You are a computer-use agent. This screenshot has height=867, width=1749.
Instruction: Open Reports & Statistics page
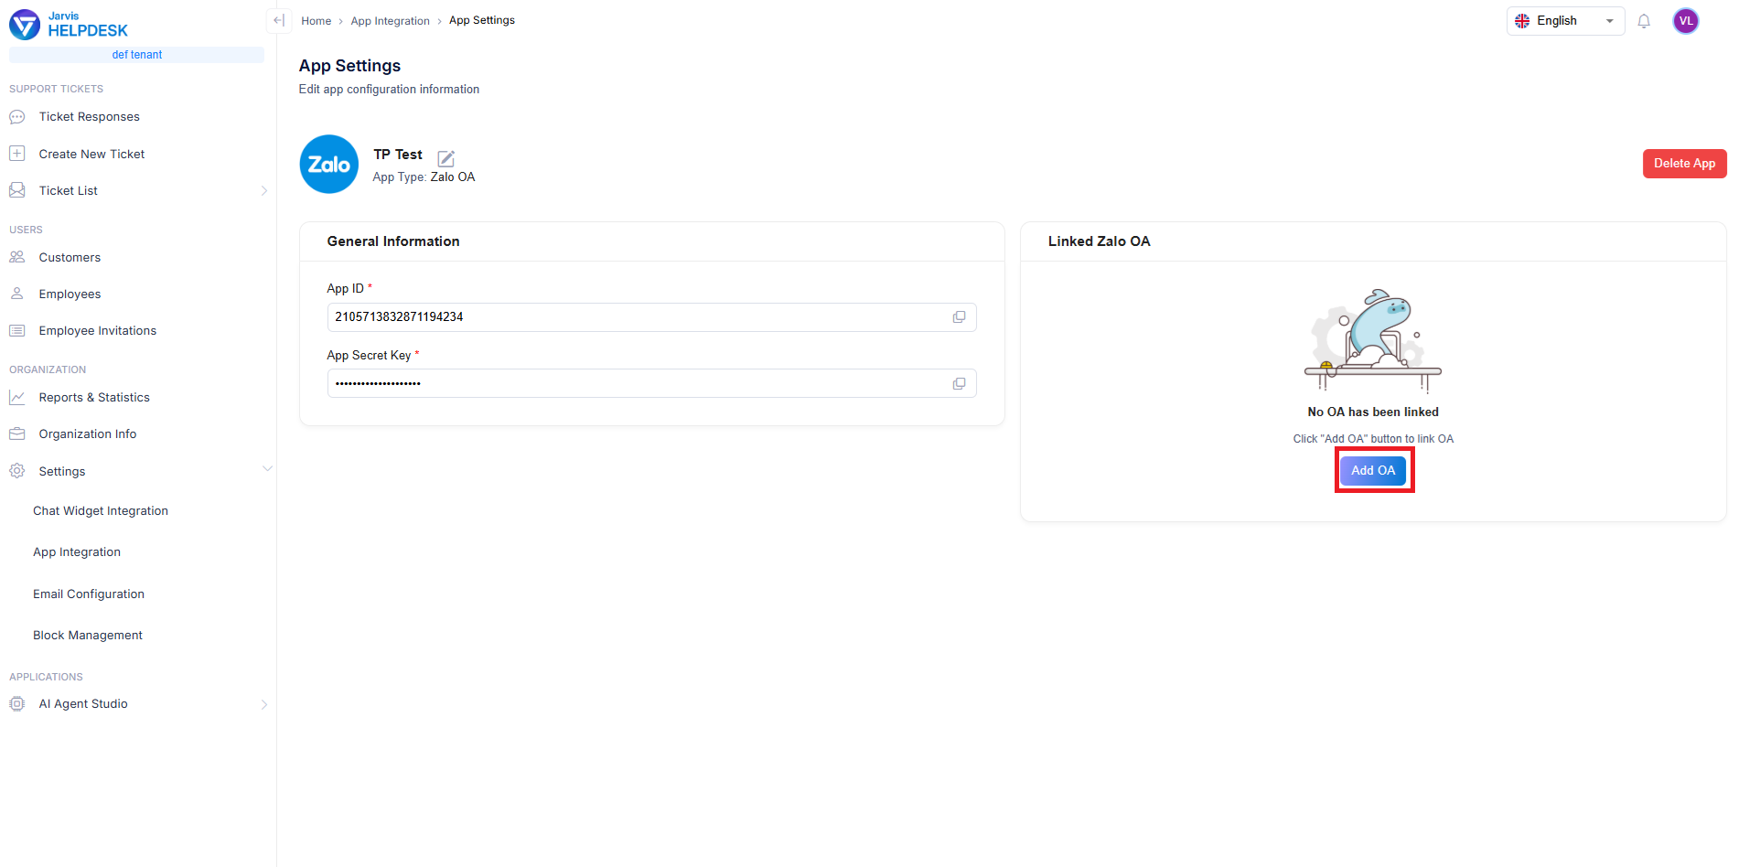pos(94,397)
